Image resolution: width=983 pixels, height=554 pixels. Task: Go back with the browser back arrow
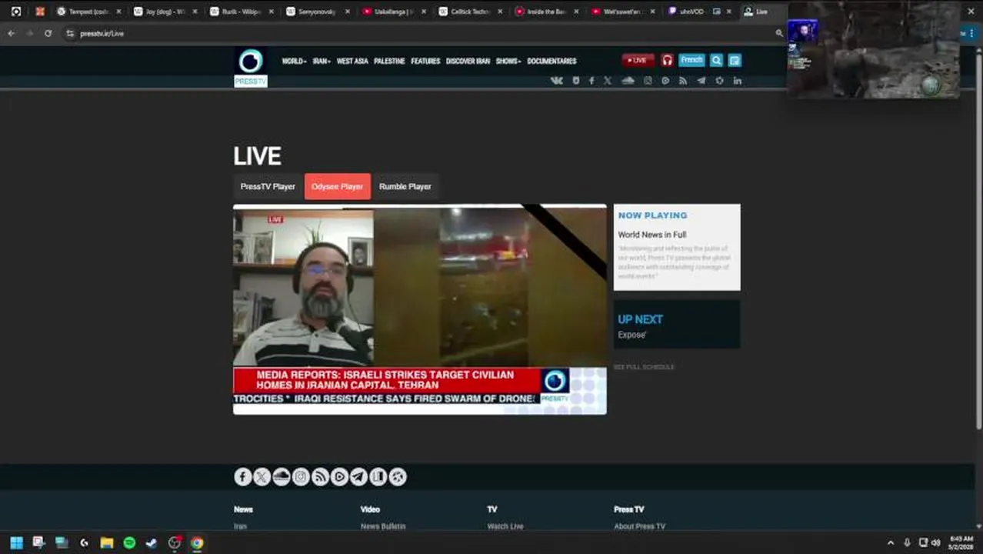coord(11,33)
